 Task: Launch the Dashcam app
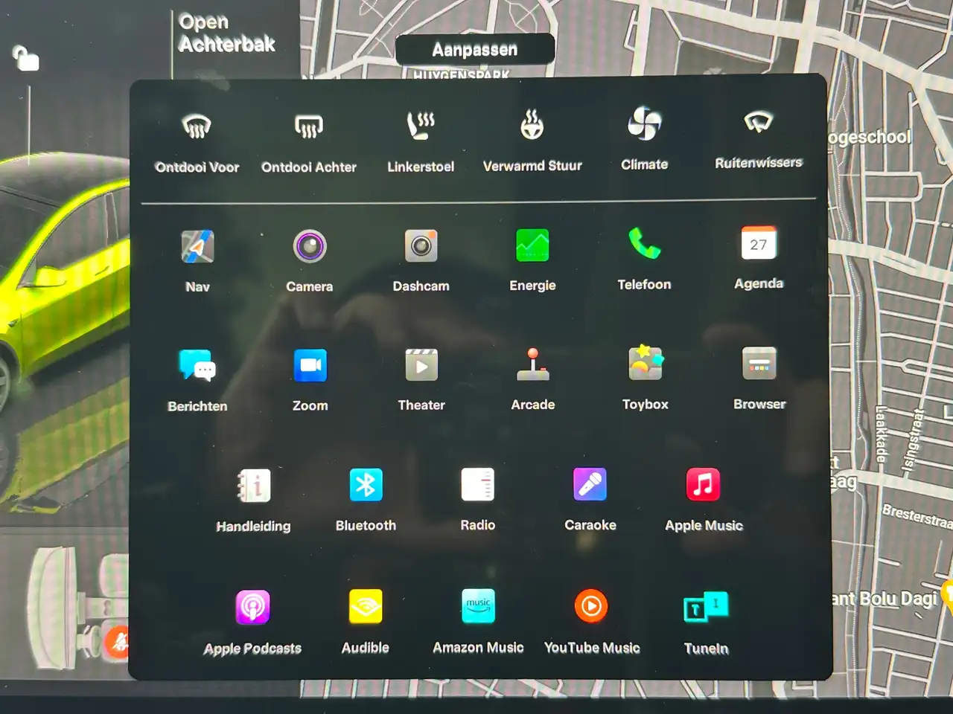[x=421, y=246]
